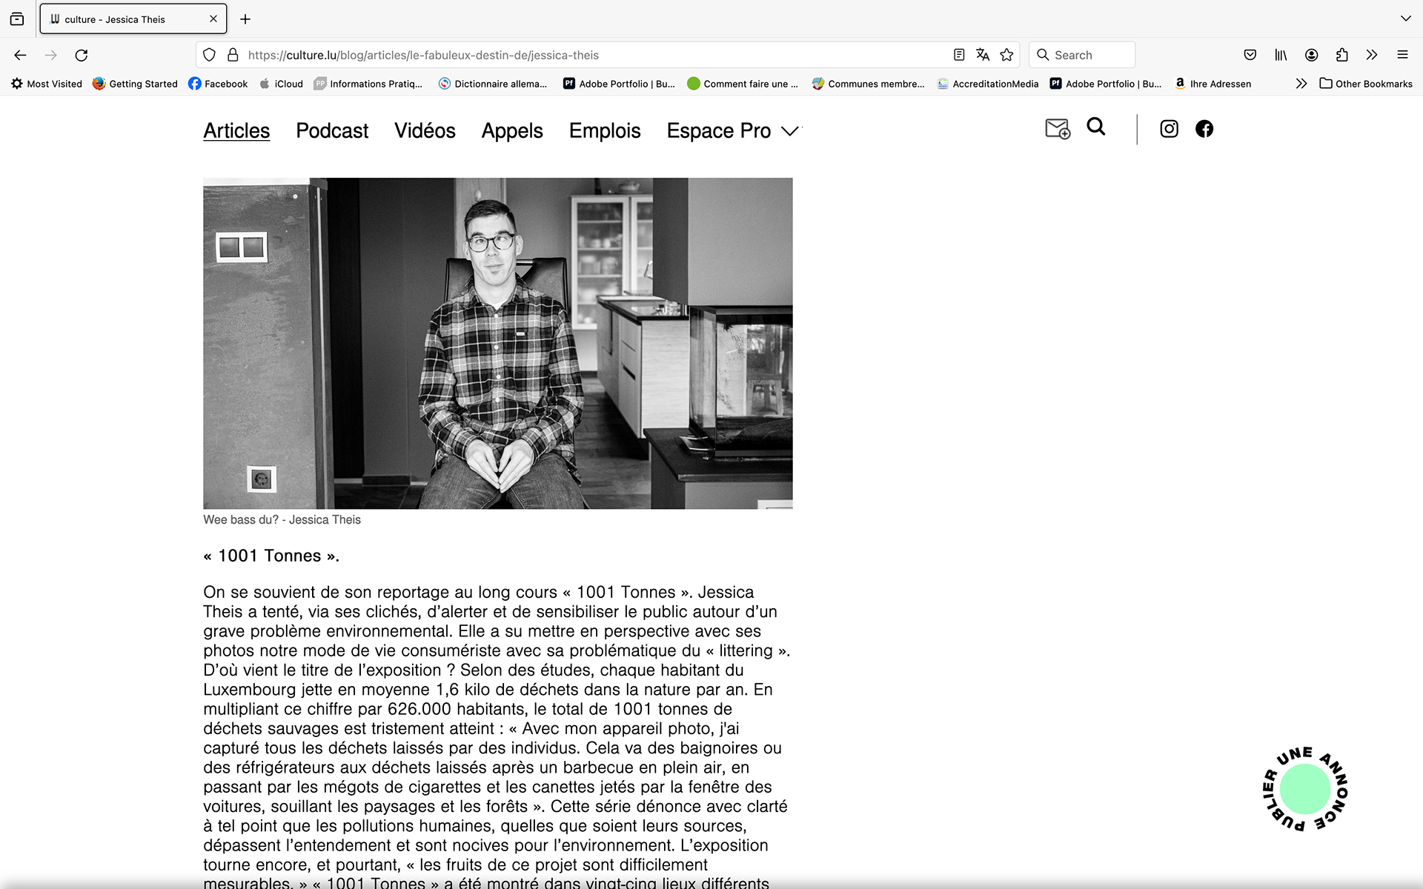Image resolution: width=1423 pixels, height=889 pixels.
Task: Open the Facebook page icon
Action: point(1204,129)
